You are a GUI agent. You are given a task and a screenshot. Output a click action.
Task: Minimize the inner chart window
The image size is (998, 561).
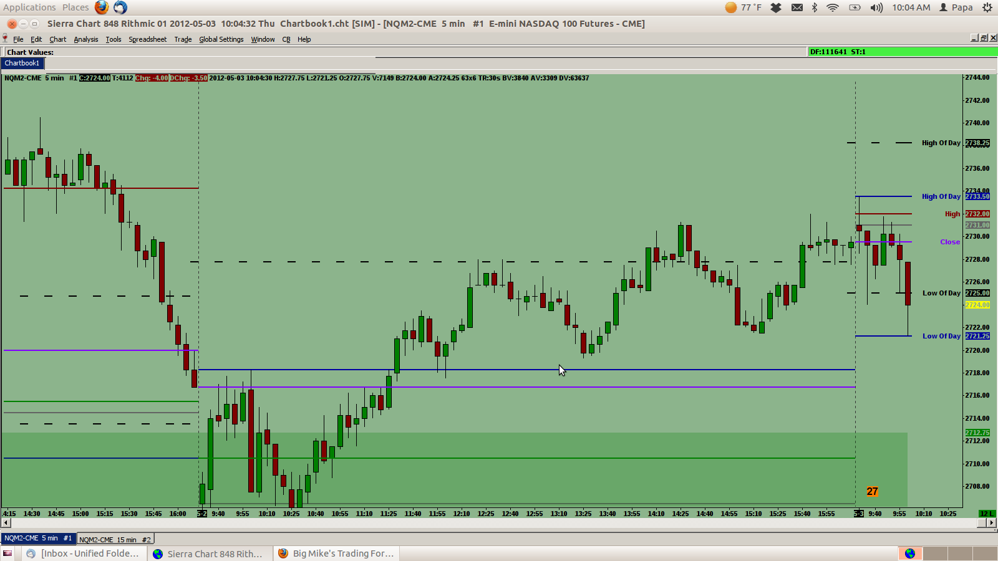pyautogui.click(x=974, y=39)
